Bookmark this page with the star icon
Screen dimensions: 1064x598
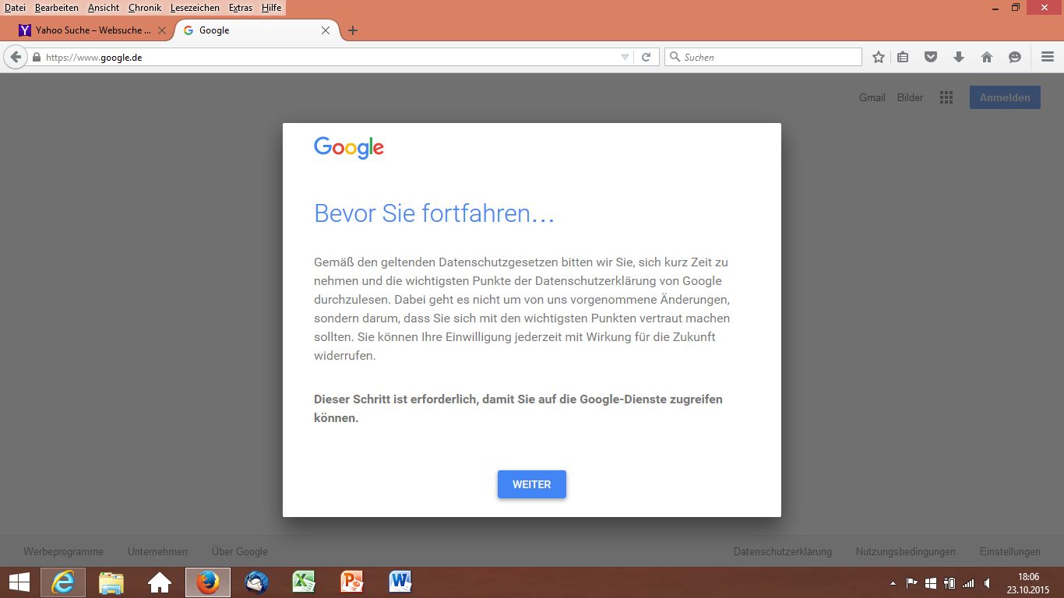(879, 57)
